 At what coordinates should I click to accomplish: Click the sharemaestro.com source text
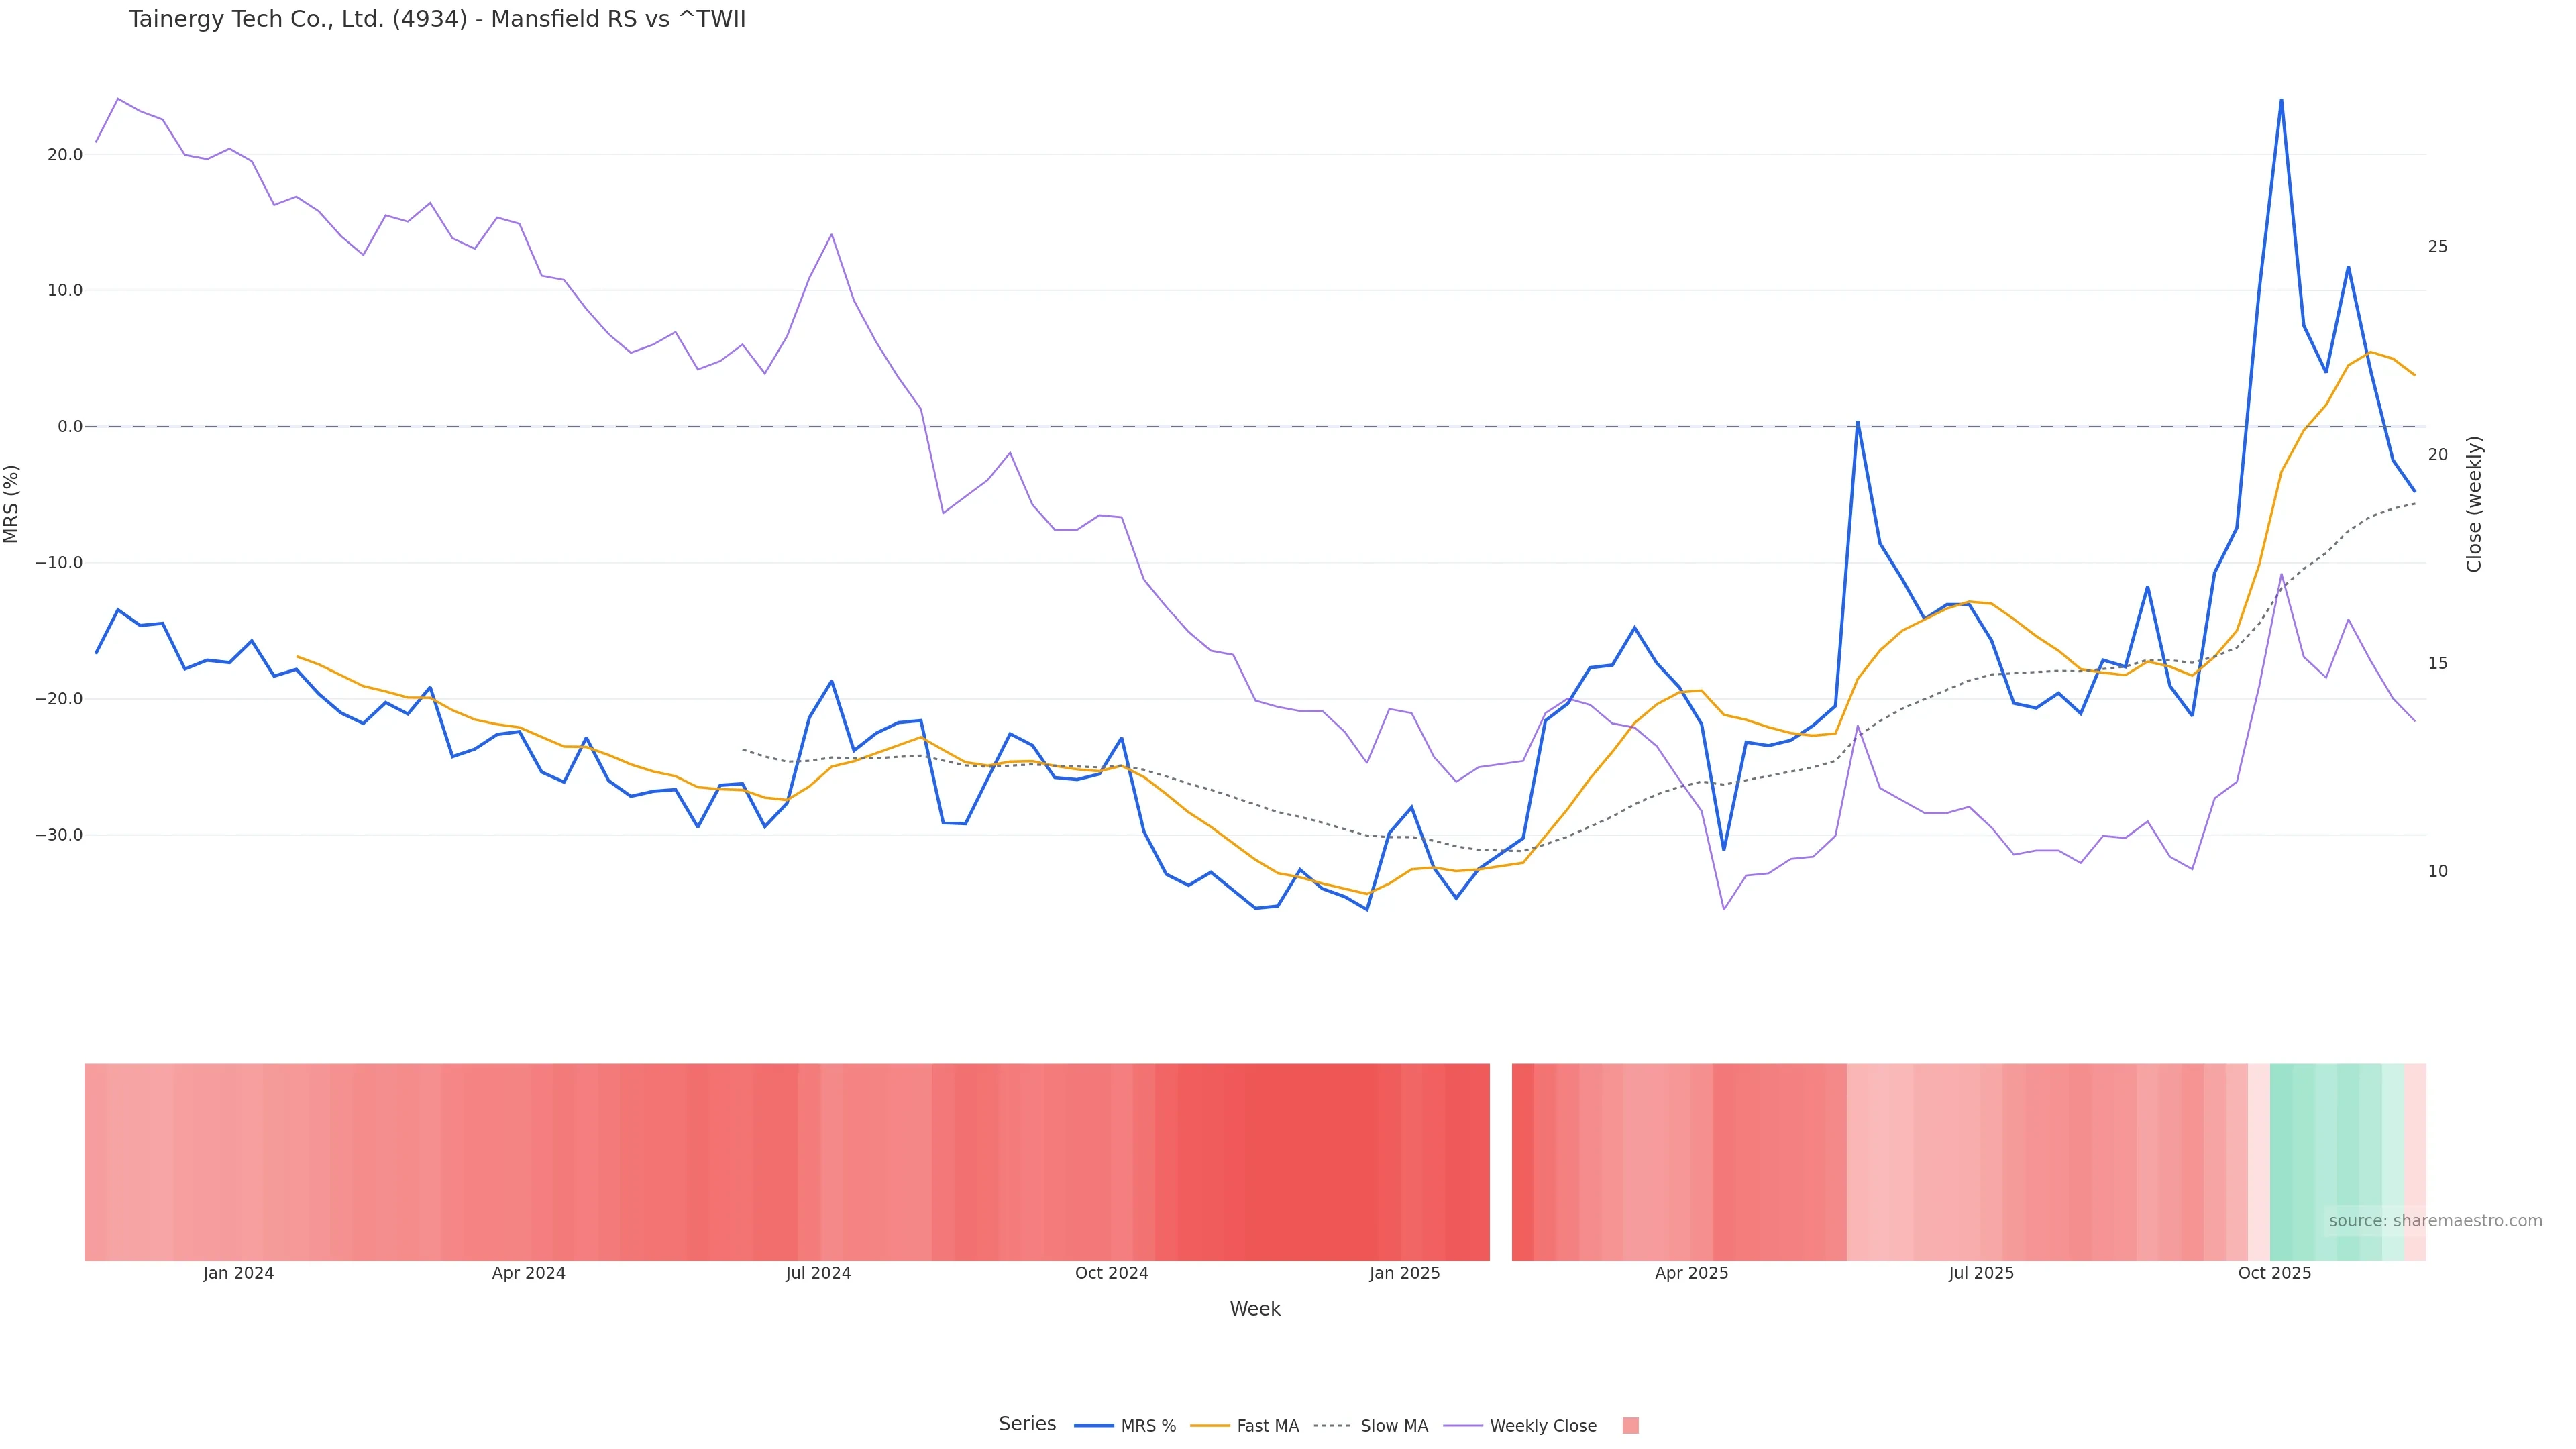[2435, 1221]
